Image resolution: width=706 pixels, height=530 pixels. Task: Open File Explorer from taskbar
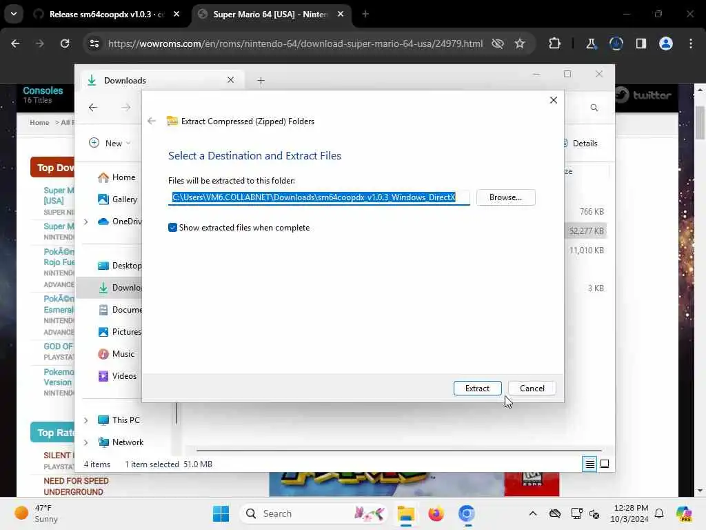(x=405, y=513)
